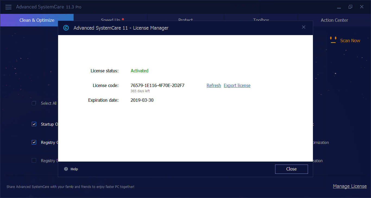This screenshot has width=371, height=198.
Task: Click the Scan Now smiley face icon
Action: 333,40
